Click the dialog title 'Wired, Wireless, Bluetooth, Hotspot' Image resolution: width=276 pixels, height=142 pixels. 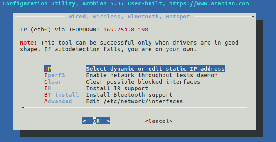point(129,17)
